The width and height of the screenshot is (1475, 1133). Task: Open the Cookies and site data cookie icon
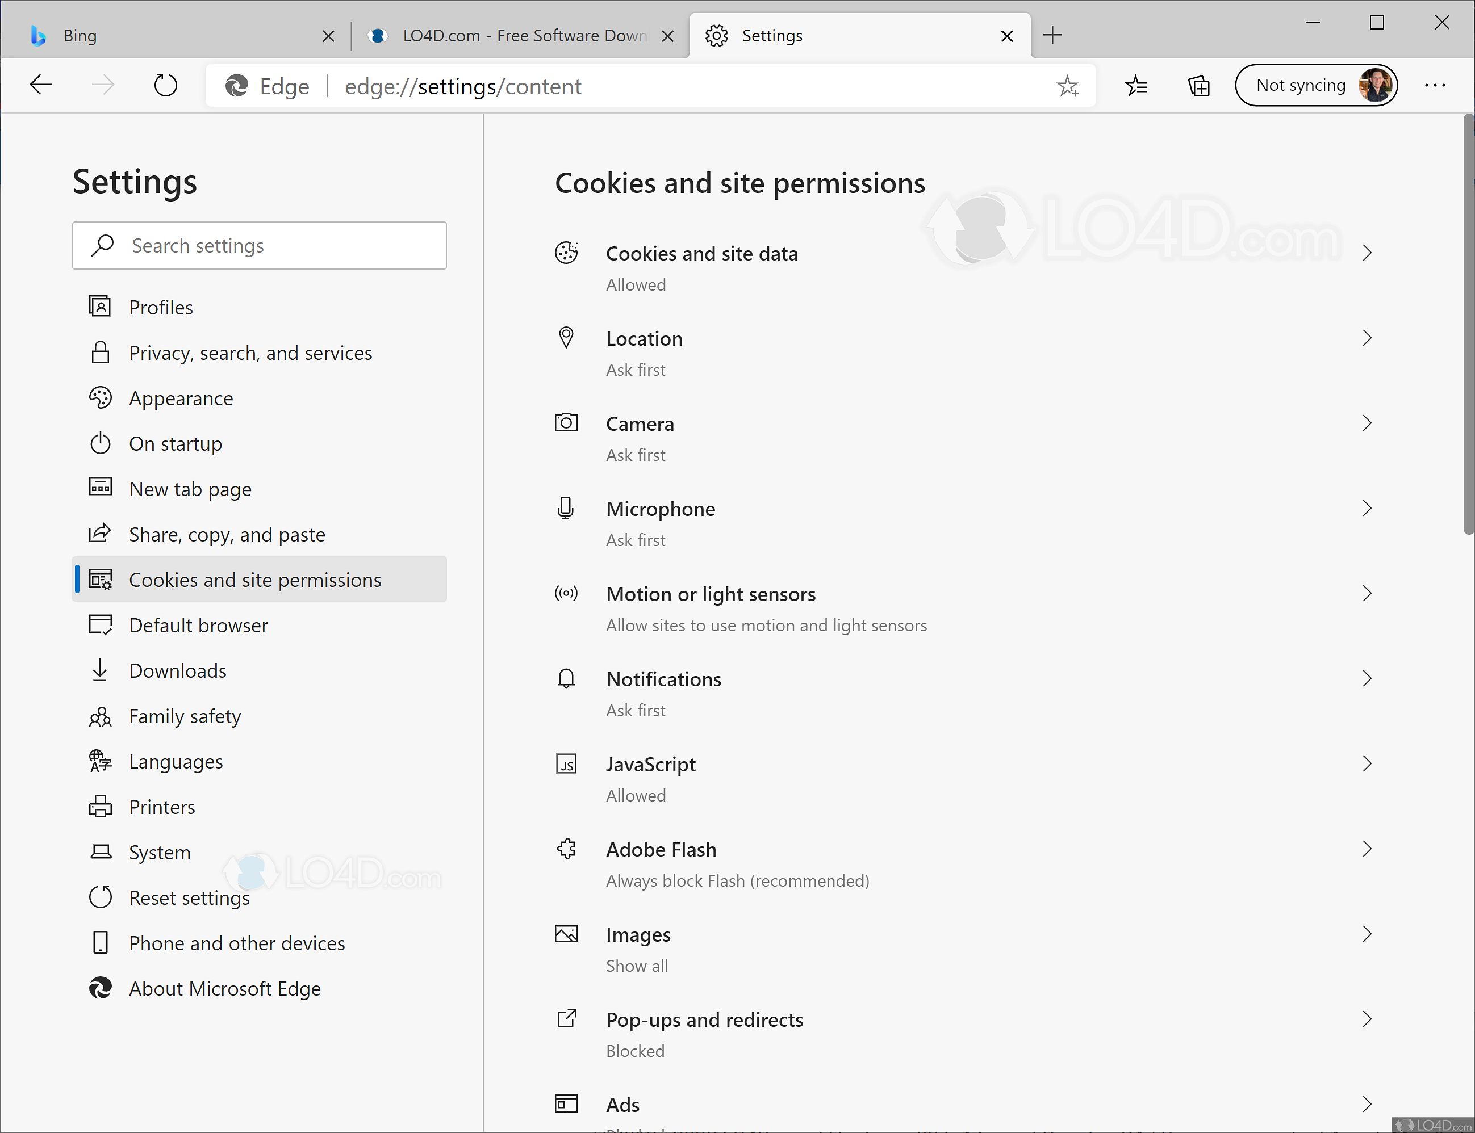tap(566, 253)
